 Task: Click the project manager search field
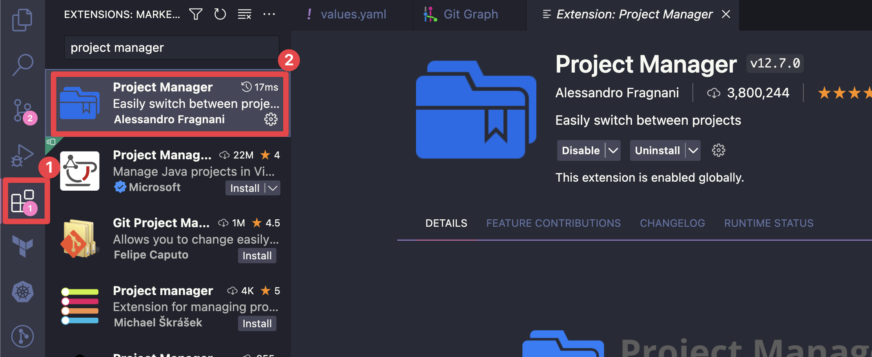(172, 47)
